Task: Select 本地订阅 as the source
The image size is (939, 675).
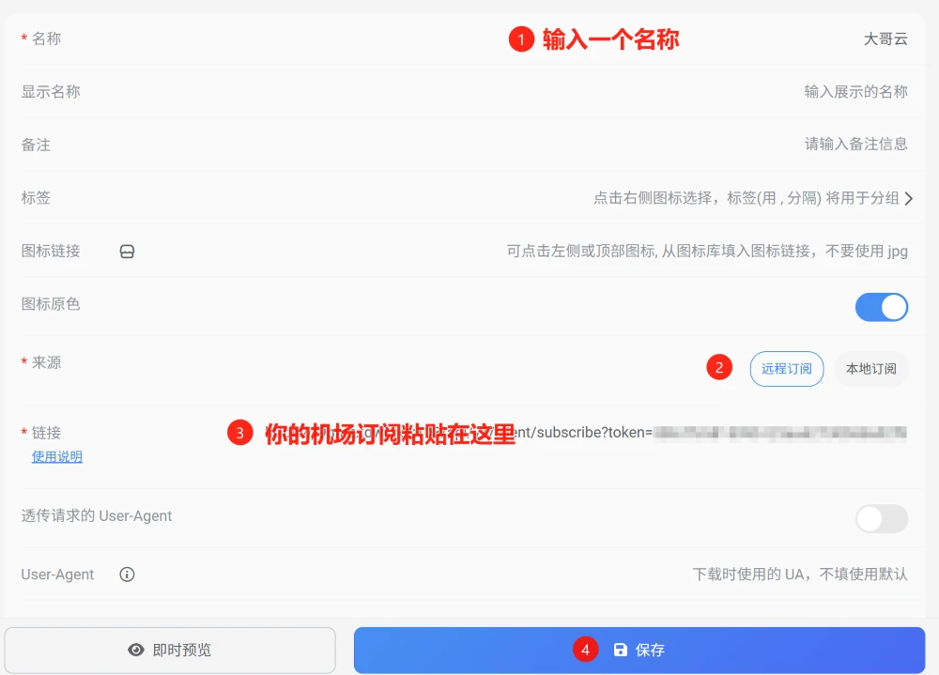Action: coord(871,369)
